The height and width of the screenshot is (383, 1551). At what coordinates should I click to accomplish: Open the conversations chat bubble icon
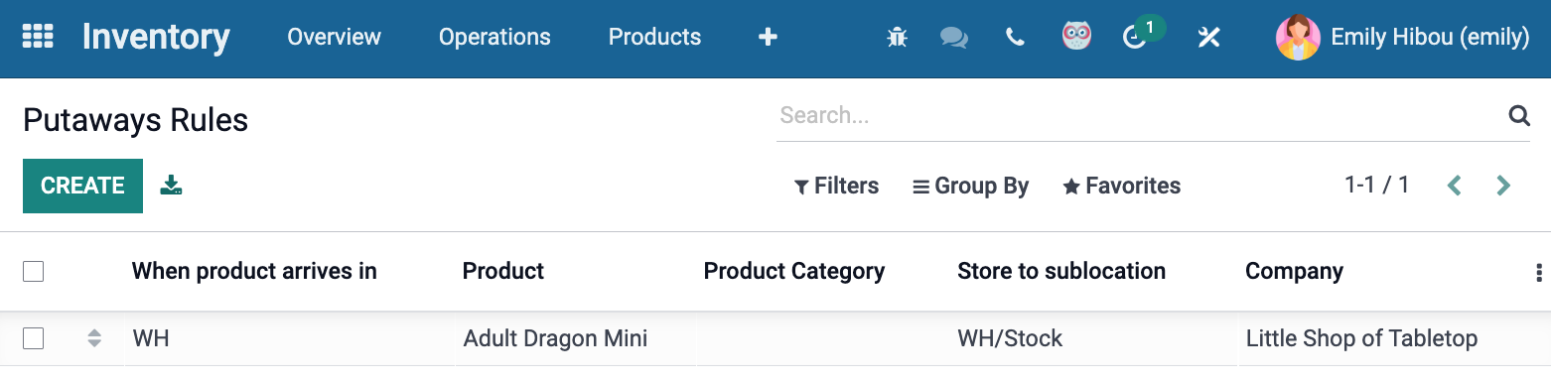point(954,38)
